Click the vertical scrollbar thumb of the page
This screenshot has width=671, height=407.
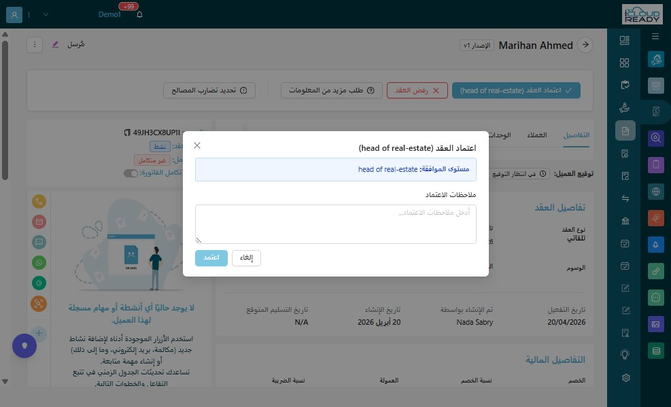5,110
